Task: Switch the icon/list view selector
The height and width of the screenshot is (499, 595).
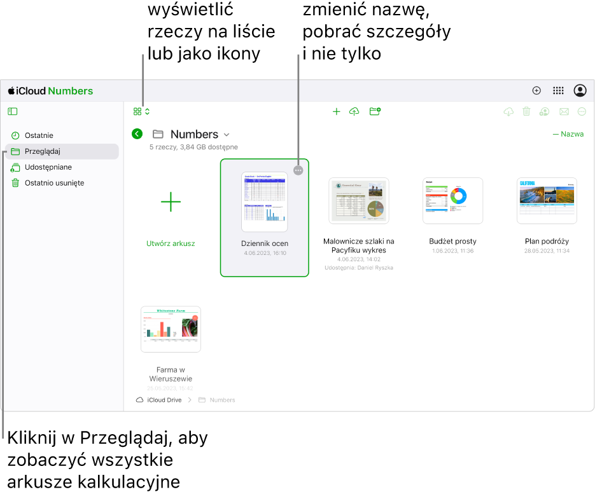Action: coord(141,111)
